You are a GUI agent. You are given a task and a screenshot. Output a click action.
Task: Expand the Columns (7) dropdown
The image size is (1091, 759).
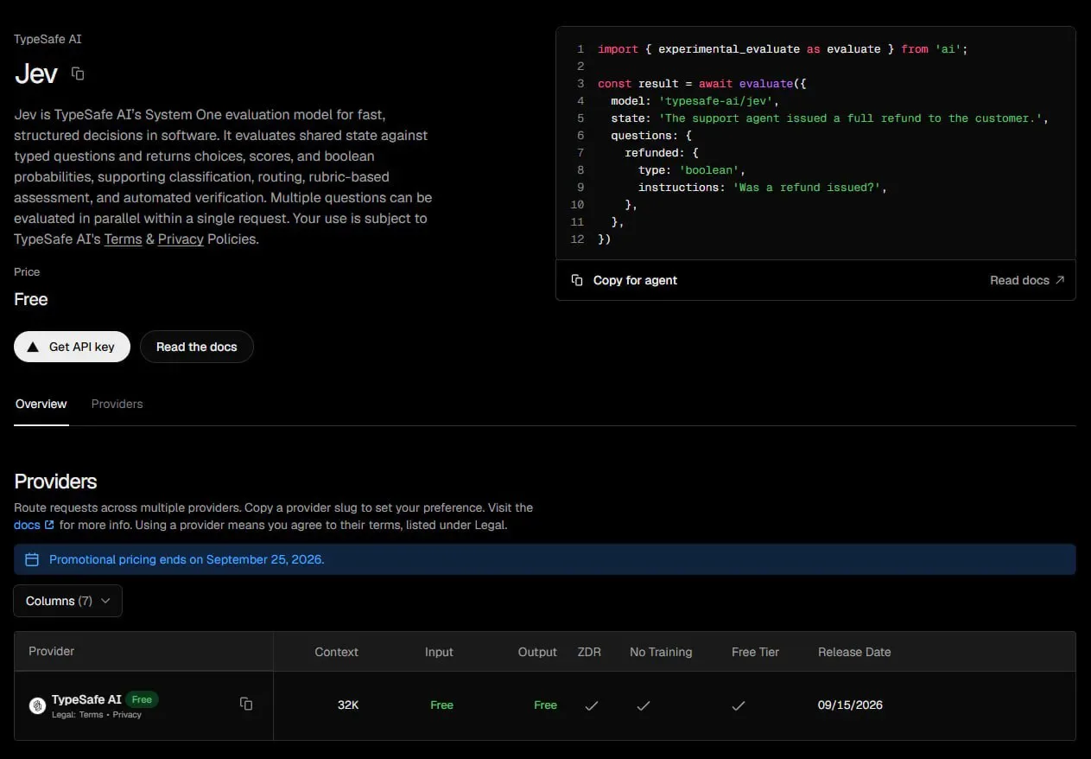[67, 601]
